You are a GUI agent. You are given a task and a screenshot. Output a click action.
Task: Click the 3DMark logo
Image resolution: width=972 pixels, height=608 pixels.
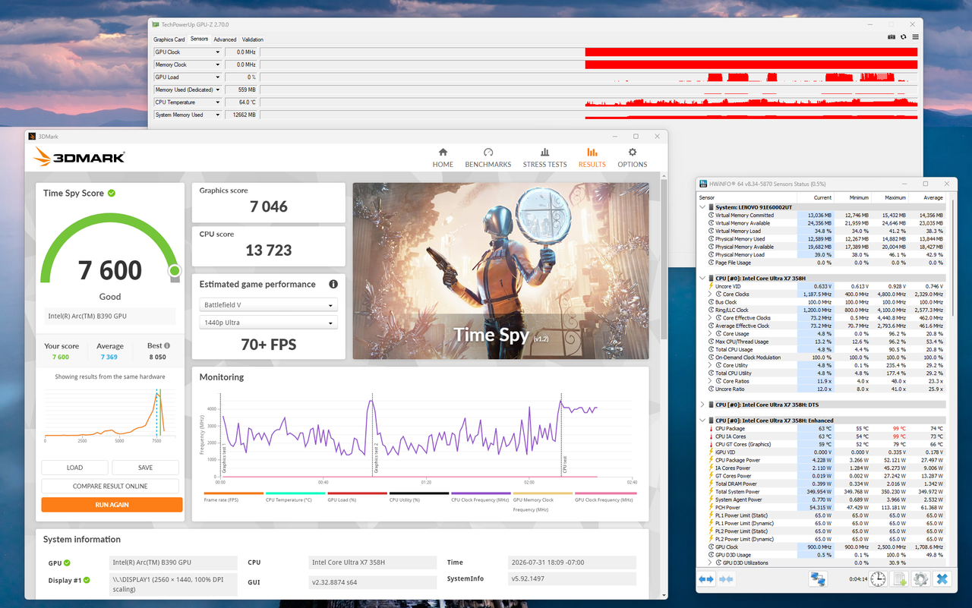(x=79, y=157)
